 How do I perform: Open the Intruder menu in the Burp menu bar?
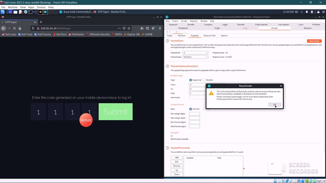[184, 21]
